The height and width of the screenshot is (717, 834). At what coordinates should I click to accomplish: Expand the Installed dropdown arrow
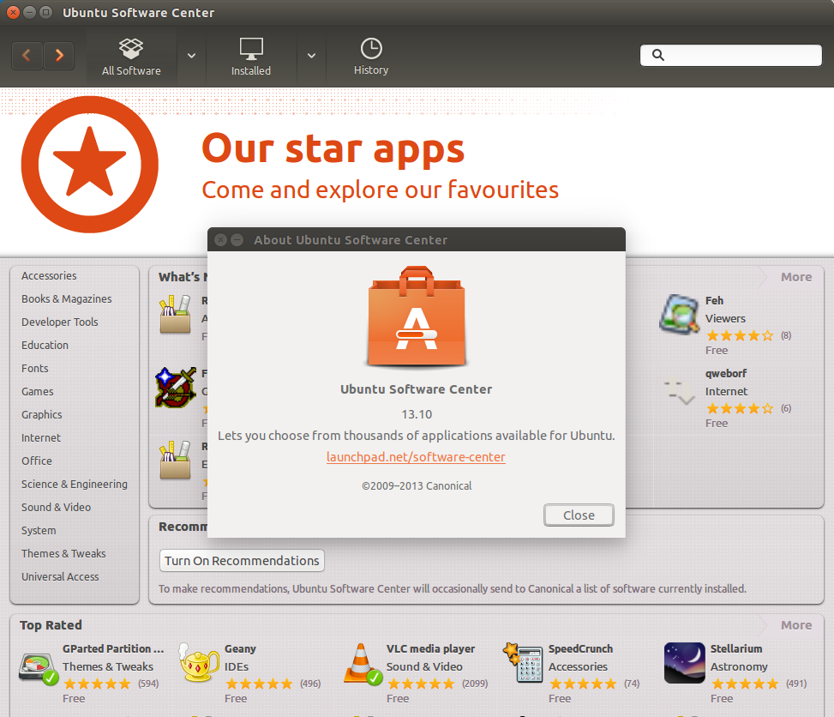click(x=312, y=56)
